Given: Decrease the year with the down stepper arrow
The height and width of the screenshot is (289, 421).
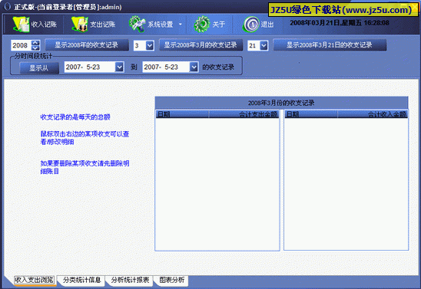Looking at the screenshot, I should [35, 48].
